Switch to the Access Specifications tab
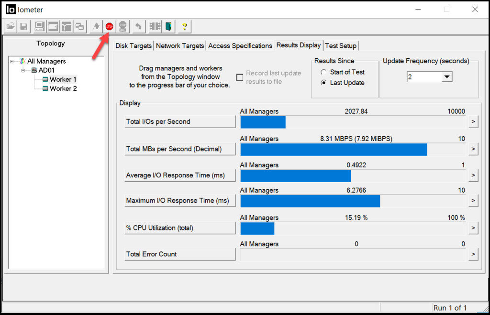 (x=240, y=45)
